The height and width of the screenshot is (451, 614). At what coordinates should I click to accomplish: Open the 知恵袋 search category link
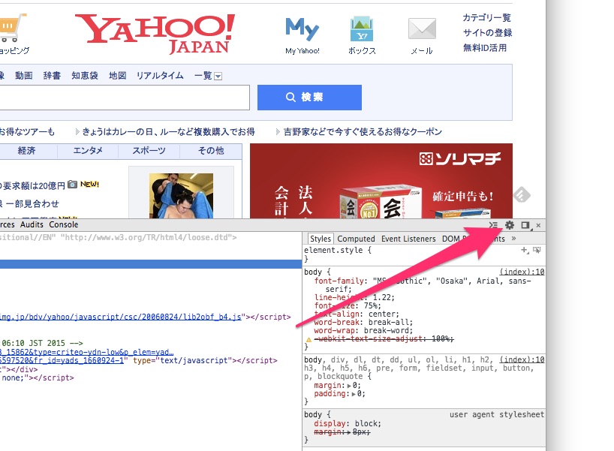point(85,76)
